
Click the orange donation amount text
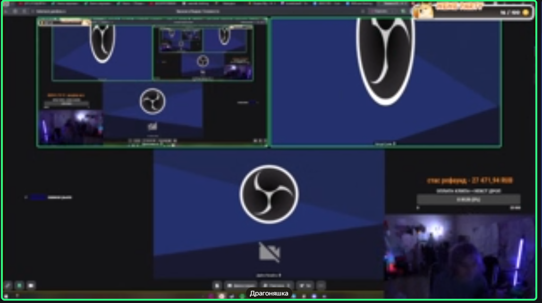click(469, 180)
